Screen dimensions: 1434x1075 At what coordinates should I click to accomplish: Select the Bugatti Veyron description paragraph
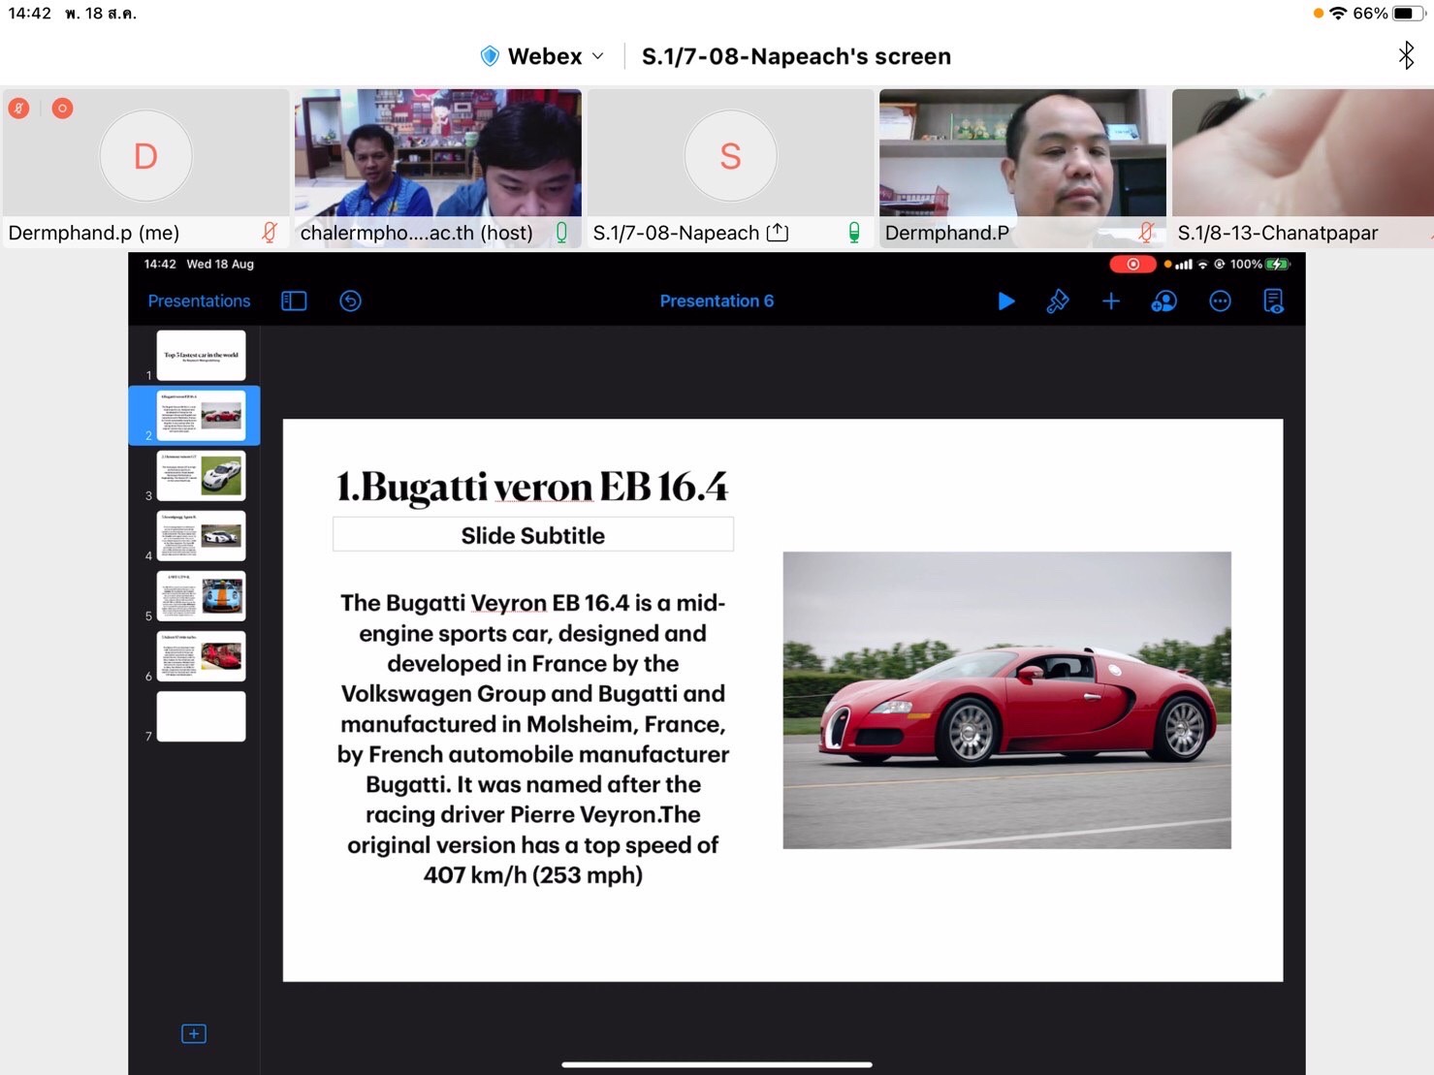click(533, 739)
